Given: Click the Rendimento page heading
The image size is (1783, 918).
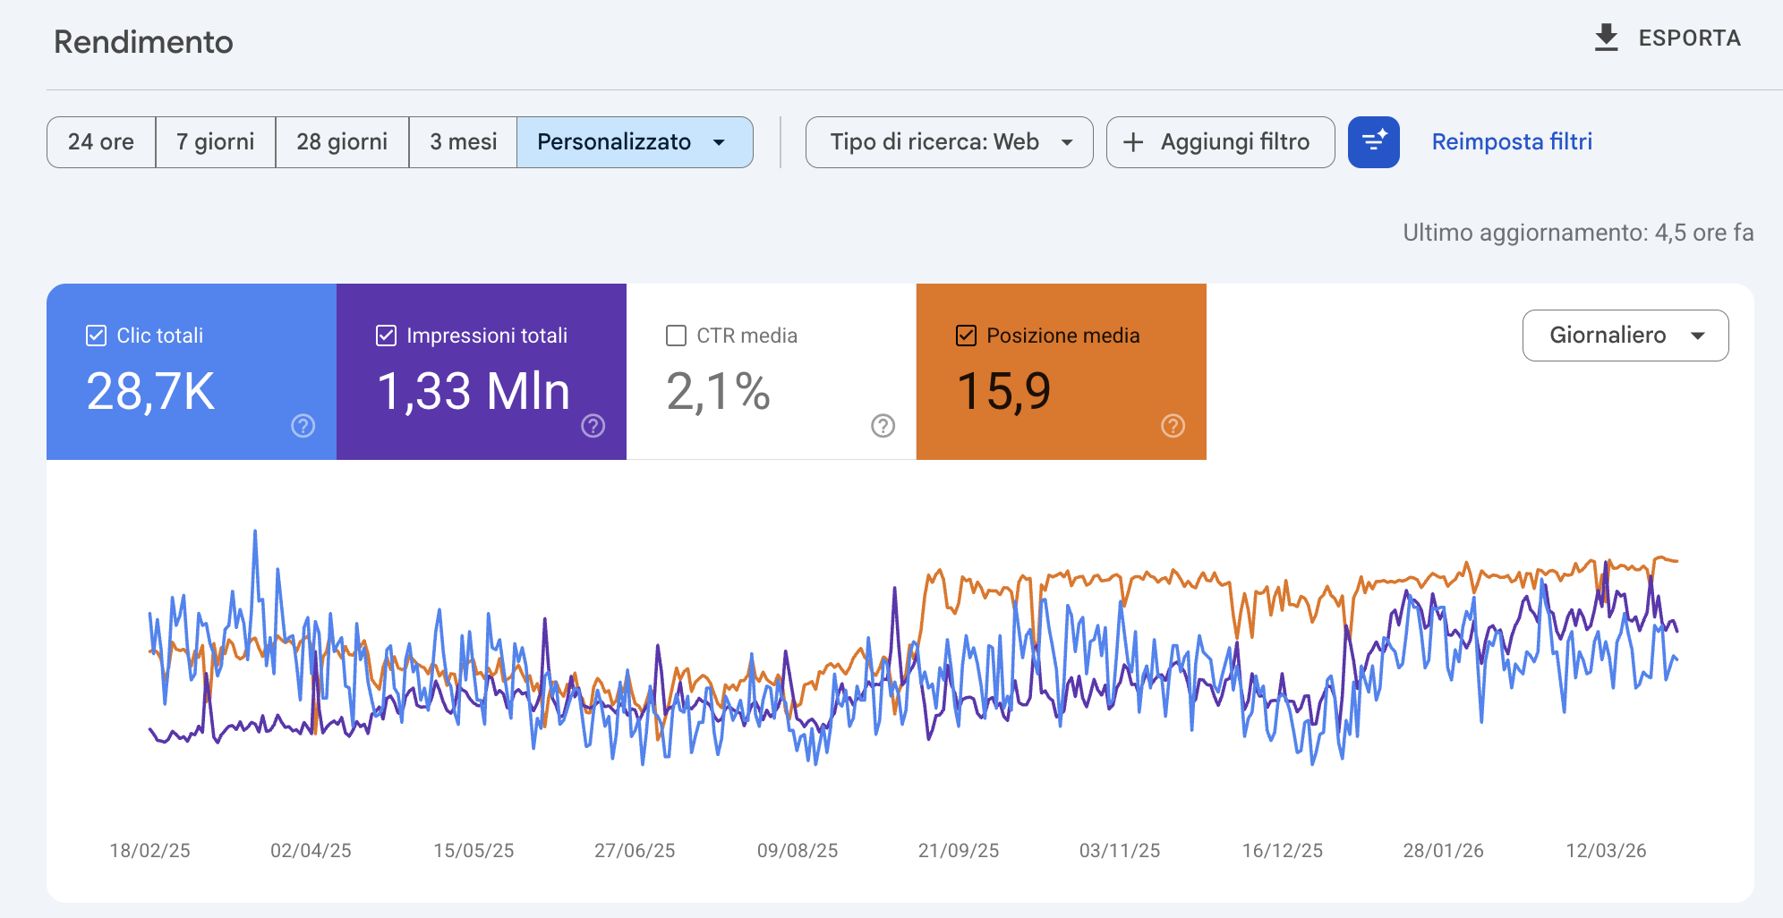Looking at the screenshot, I should [x=143, y=42].
